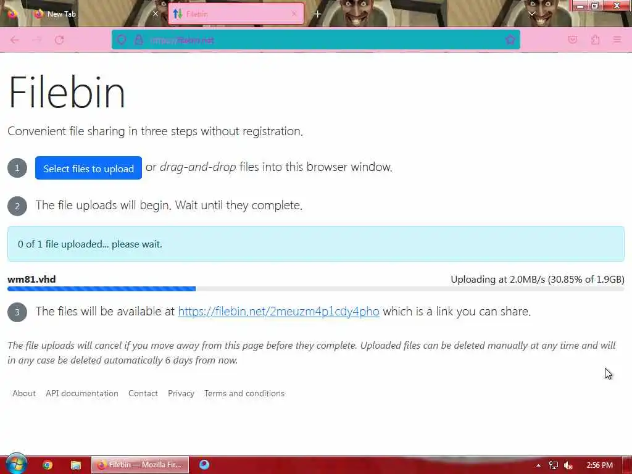Launch Chrome from the taskbar
The width and height of the screenshot is (632, 474).
coord(48,465)
